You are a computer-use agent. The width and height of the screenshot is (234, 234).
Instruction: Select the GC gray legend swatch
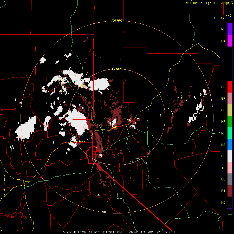point(230,179)
